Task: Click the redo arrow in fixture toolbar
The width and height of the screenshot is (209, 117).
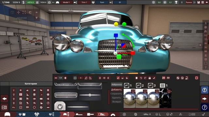Action: (x=145, y=78)
